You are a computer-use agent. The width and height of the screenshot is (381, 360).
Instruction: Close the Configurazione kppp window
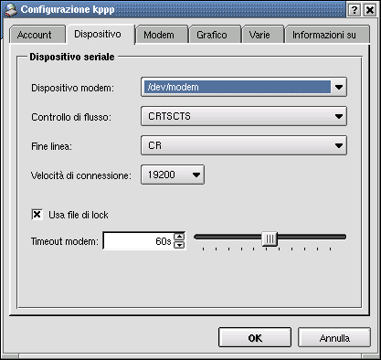370,10
